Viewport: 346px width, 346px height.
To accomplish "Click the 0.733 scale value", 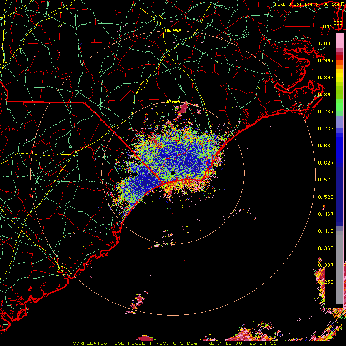I will tap(326, 129).
